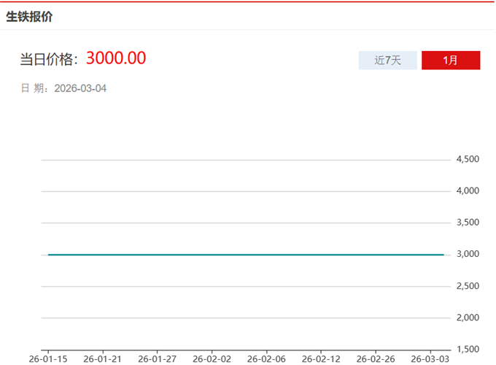Select the 26-03-03 x-axis date label

click(430, 359)
